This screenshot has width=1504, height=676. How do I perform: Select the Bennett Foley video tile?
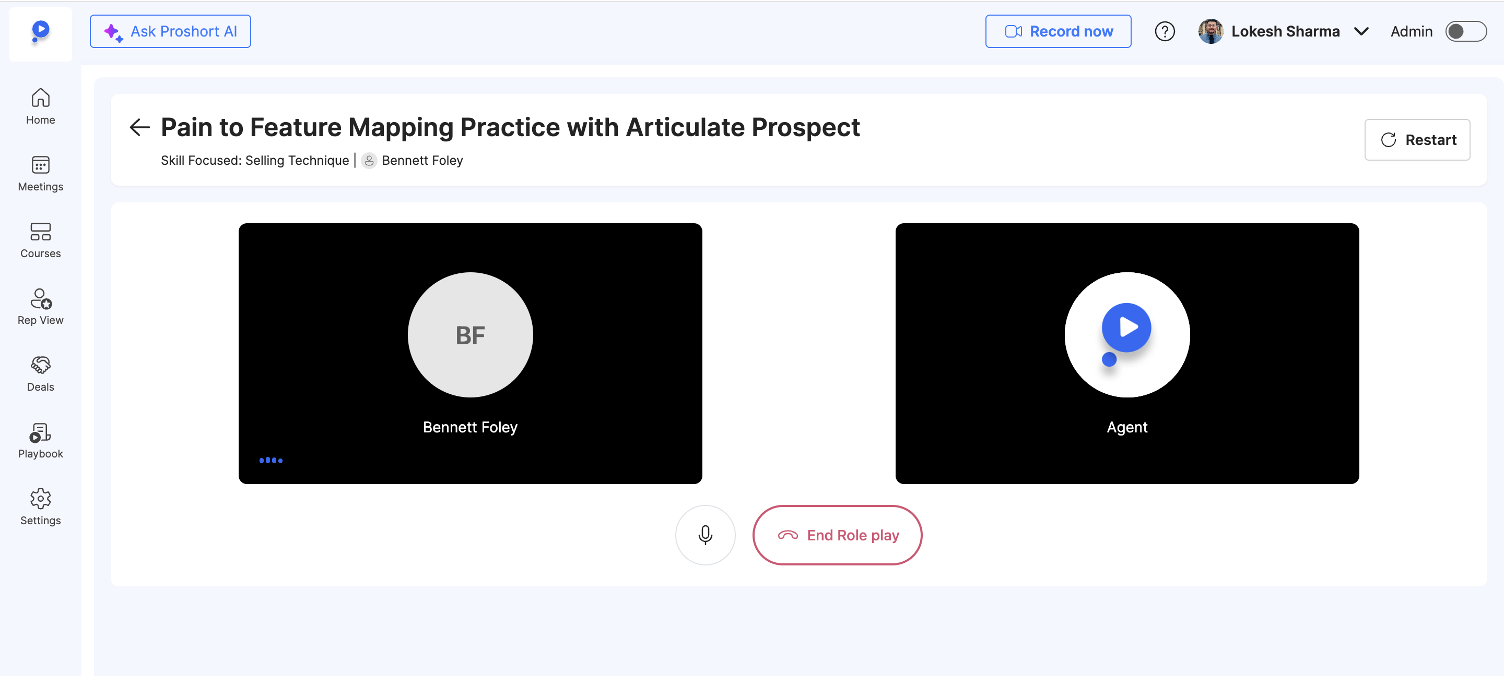[x=470, y=353]
